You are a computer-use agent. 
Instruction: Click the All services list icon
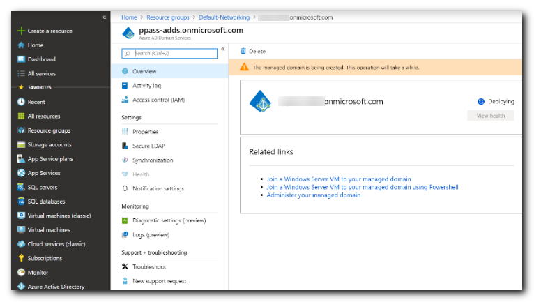(21, 73)
